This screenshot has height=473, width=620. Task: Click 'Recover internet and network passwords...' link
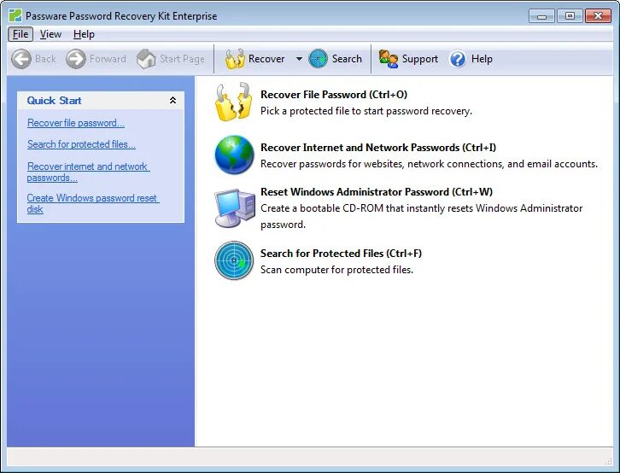[x=88, y=172]
